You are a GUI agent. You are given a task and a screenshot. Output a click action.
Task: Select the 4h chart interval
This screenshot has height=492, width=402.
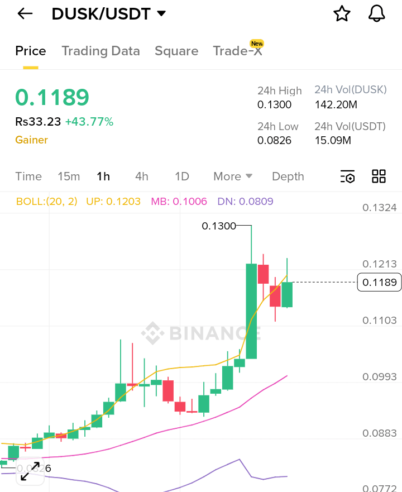(x=142, y=176)
